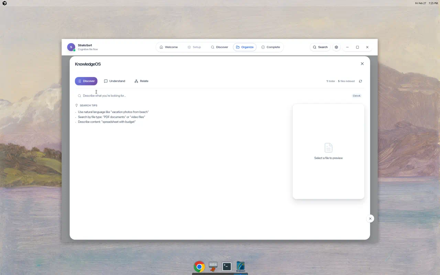This screenshot has width=440, height=275.
Task: Click the checkmark icon beside Complete
Action: [263, 47]
